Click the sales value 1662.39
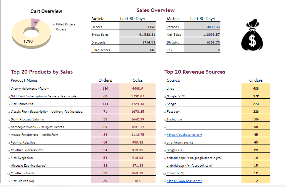The height and width of the screenshot is (187, 286). click(137, 118)
